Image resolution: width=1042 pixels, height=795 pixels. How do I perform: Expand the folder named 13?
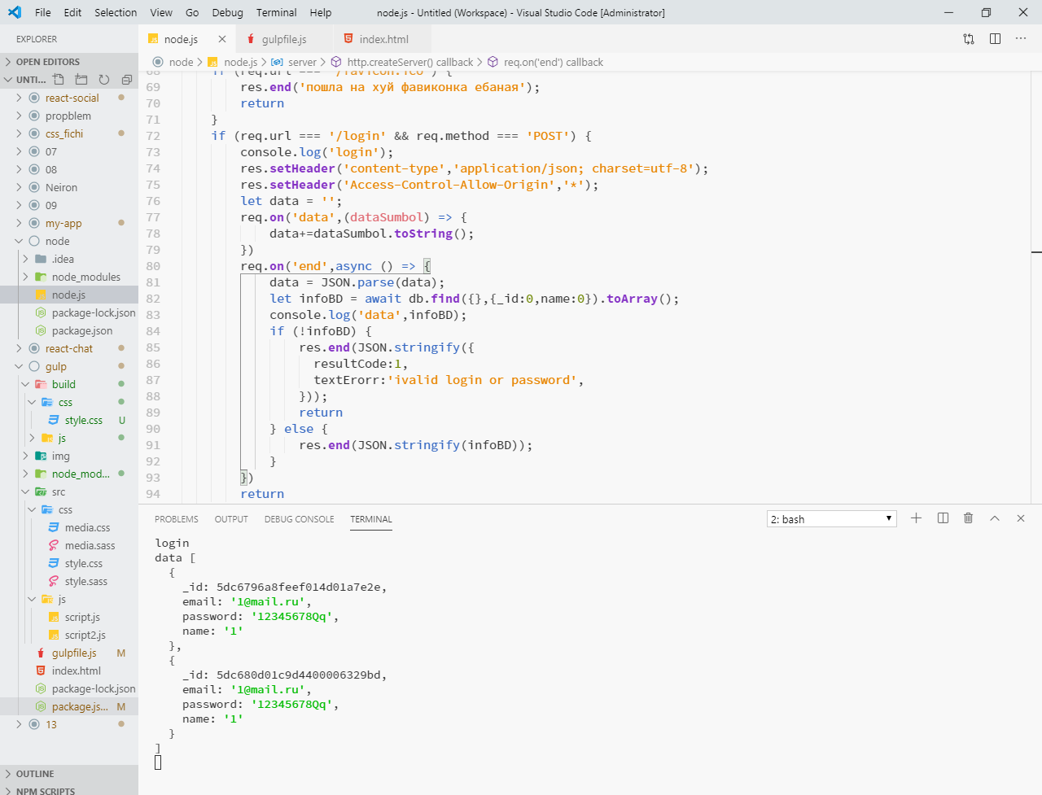point(20,724)
